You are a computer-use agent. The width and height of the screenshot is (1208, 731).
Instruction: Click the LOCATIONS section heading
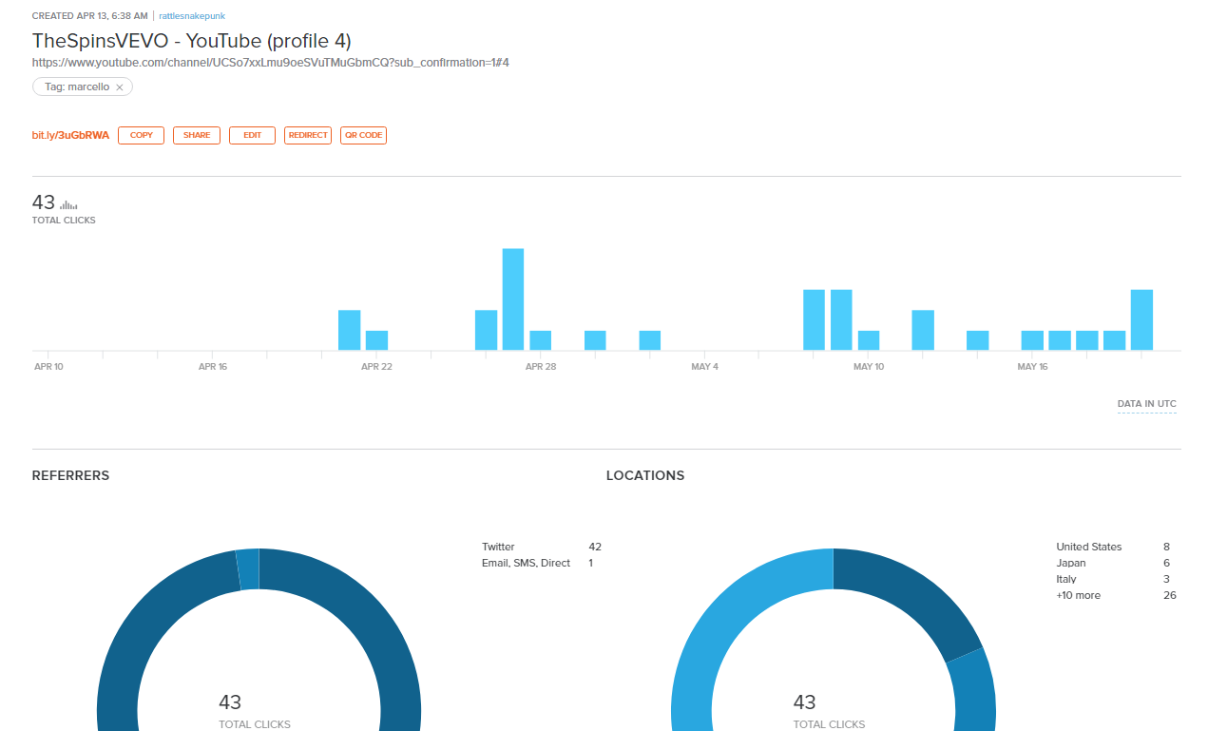pos(645,475)
